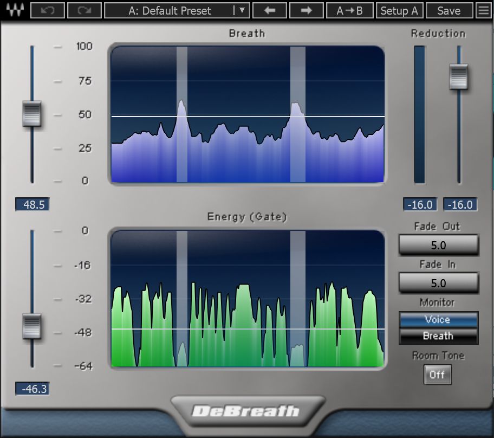The height and width of the screenshot is (438, 494).
Task: Click the redo arrow button
Action: point(83,10)
